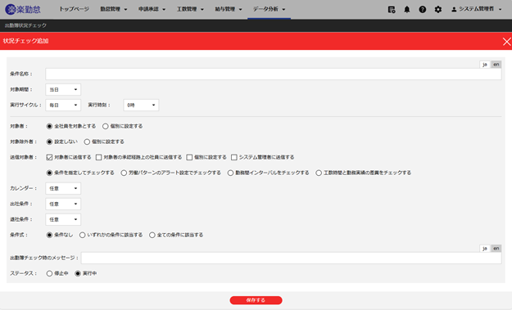Viewport: 512px width, 310px height.
Task: Open the カレンダー dropdown
Action: [x=63, y=188]
